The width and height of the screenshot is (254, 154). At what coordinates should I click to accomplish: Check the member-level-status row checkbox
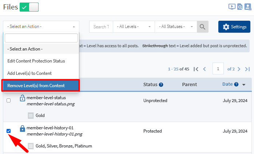(9, 101)
